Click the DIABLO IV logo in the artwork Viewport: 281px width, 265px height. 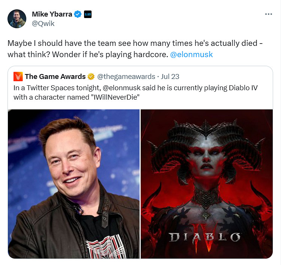204,238
